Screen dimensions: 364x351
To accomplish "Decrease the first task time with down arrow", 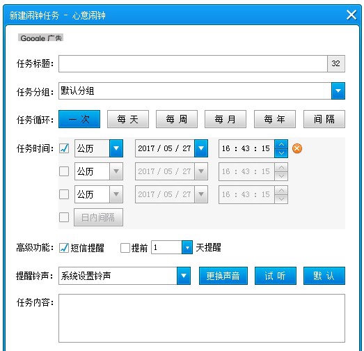I will 281,153.
